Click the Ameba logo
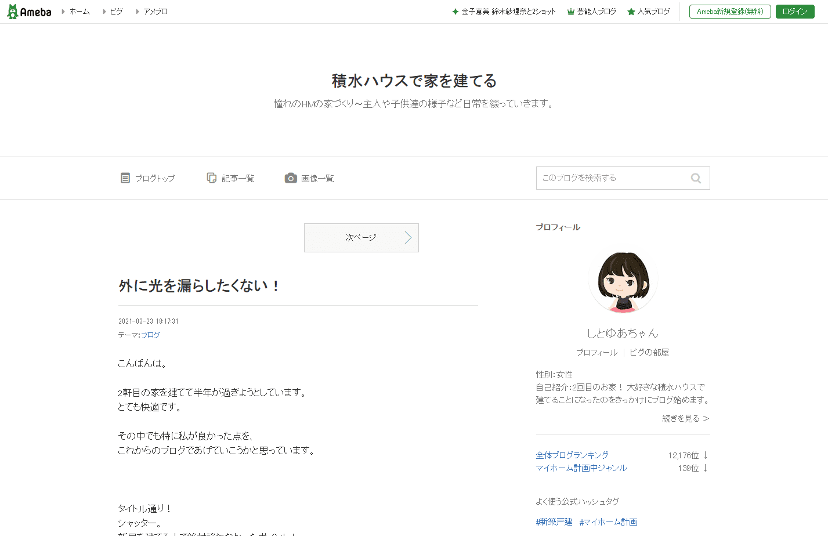 tap(29, 12)
